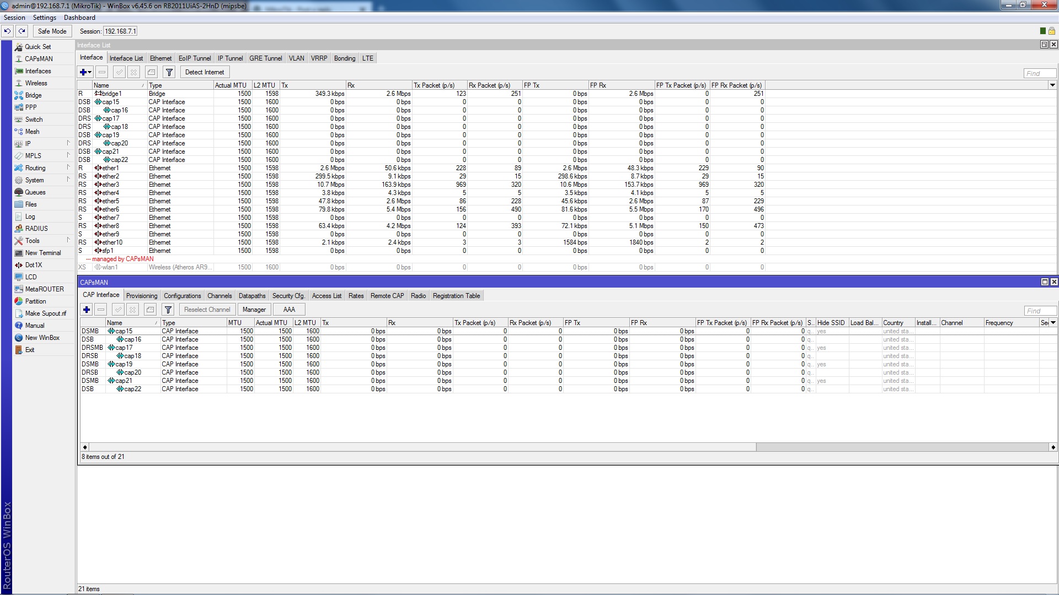1059x595 pixels.
Task: Click Disable cross icon in CAPsMAN toolbar
Action: [133, 310]
